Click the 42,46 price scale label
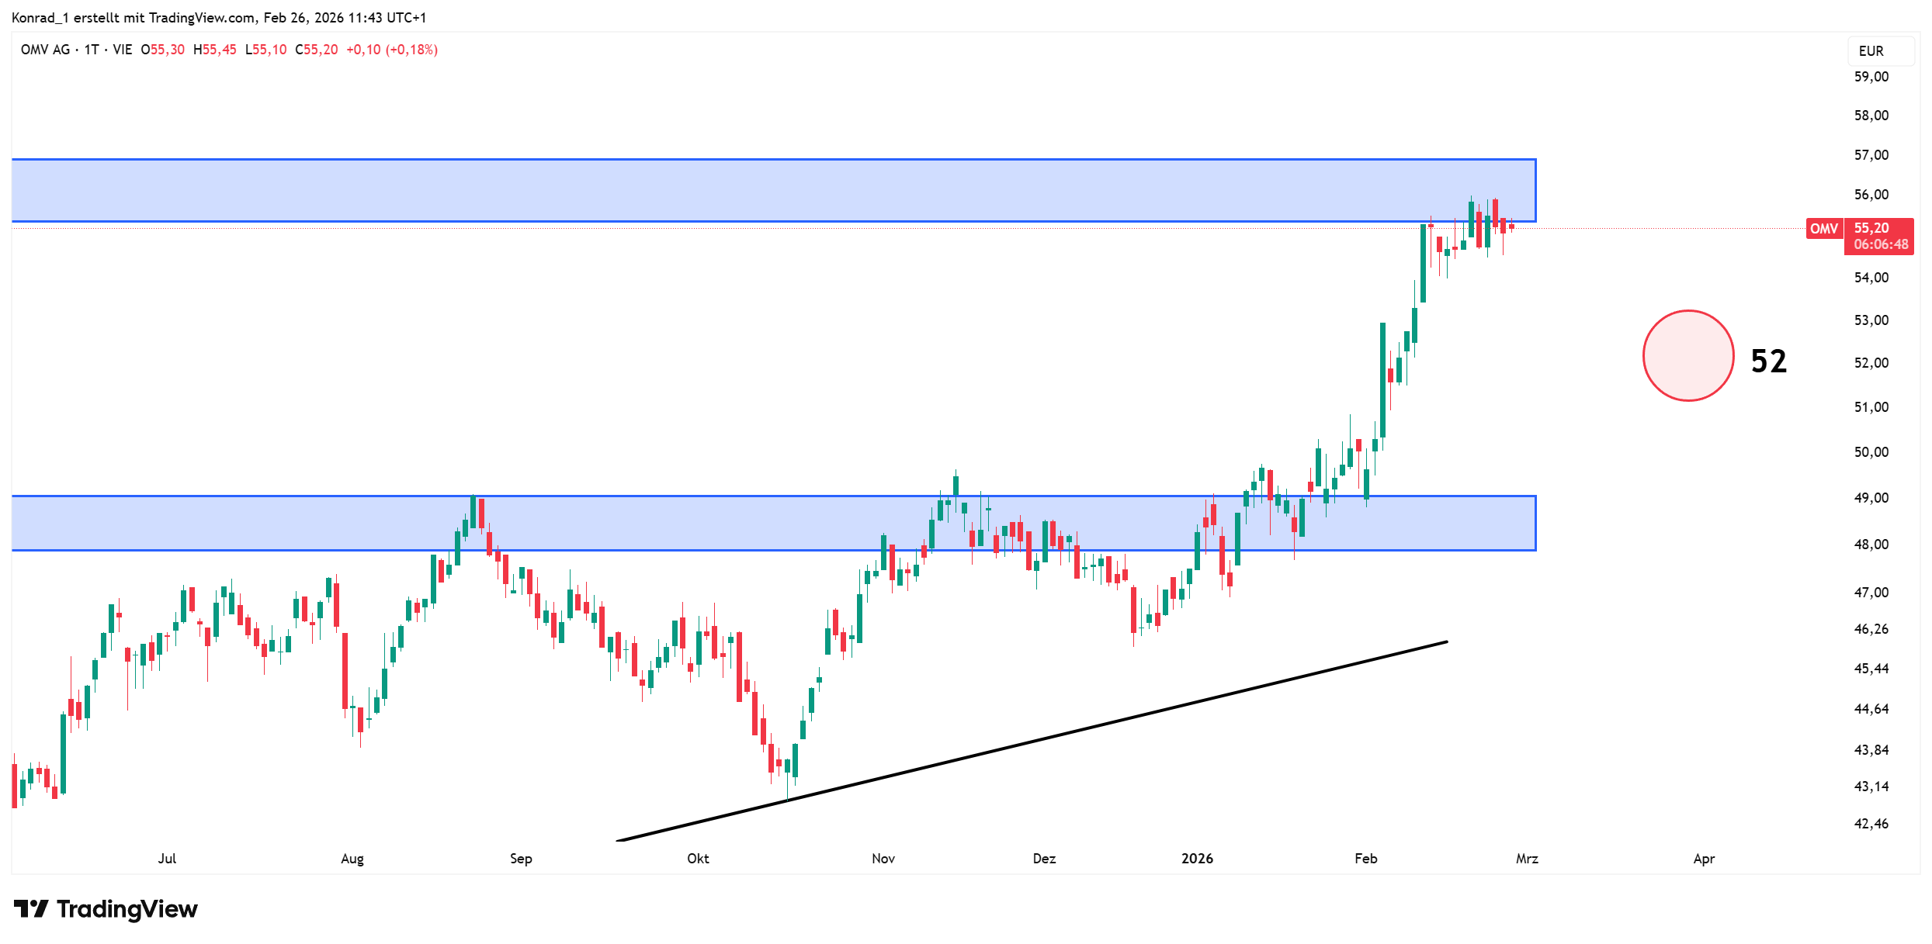Viewport: 1932px width, 944px height. [1871, 824]
